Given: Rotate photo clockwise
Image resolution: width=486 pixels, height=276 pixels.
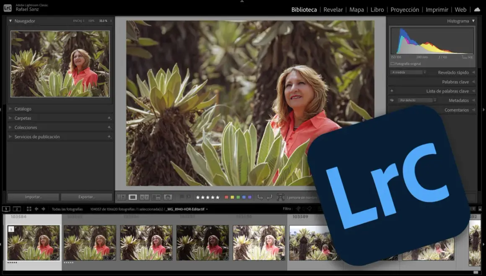Looking at the screenshot, I should pyautogui.click(x=269, y=197).
